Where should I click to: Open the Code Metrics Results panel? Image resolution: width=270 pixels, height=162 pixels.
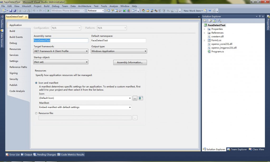(x=71, y=155)
